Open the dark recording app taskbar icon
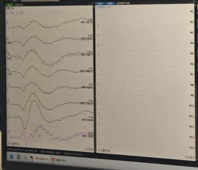Screen dimensions: 198x170 pyautogui.click(x=32, y=158)
